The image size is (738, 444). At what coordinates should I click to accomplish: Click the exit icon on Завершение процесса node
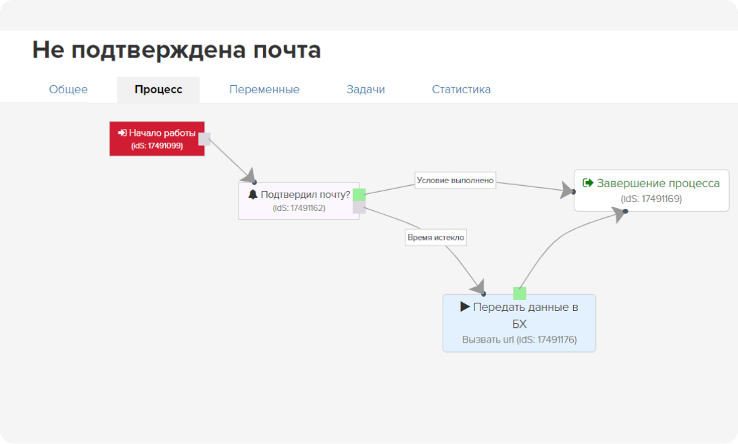(587, 182)
